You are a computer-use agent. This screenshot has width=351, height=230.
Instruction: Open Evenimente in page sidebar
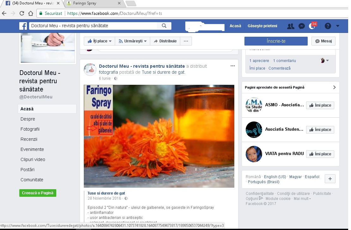click(32, 149)
